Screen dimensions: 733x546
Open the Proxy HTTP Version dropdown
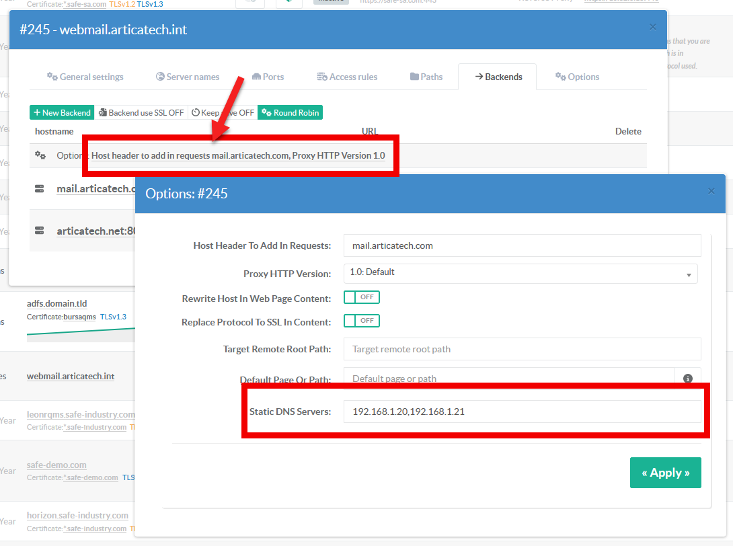pos(520,274)
